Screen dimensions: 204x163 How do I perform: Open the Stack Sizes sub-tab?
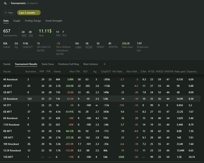tap(48, 64)
